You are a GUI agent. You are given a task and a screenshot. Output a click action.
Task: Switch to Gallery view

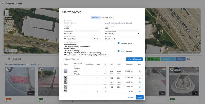pyautogui.click(x=181, y=59)
